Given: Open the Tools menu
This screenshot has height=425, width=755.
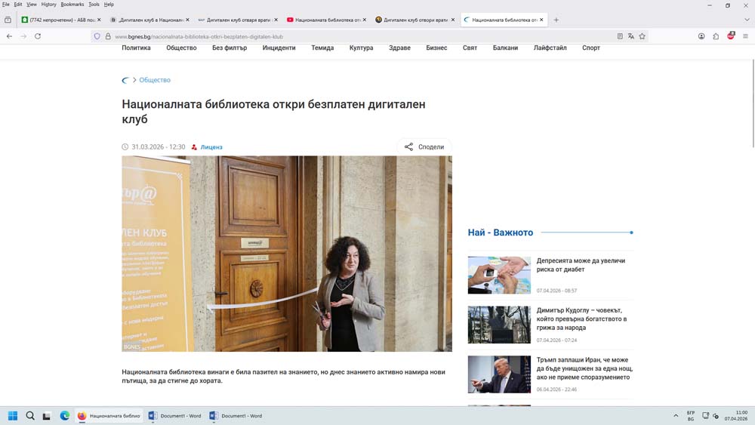Looking at the screenshot, I should 94,5.
